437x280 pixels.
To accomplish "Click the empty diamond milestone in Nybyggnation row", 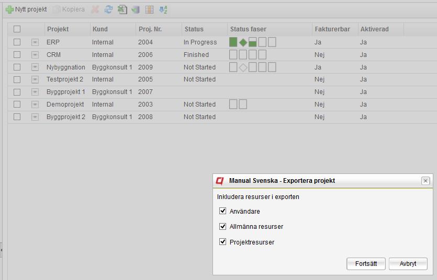I will pyautogui.click(x=243, y=67).
